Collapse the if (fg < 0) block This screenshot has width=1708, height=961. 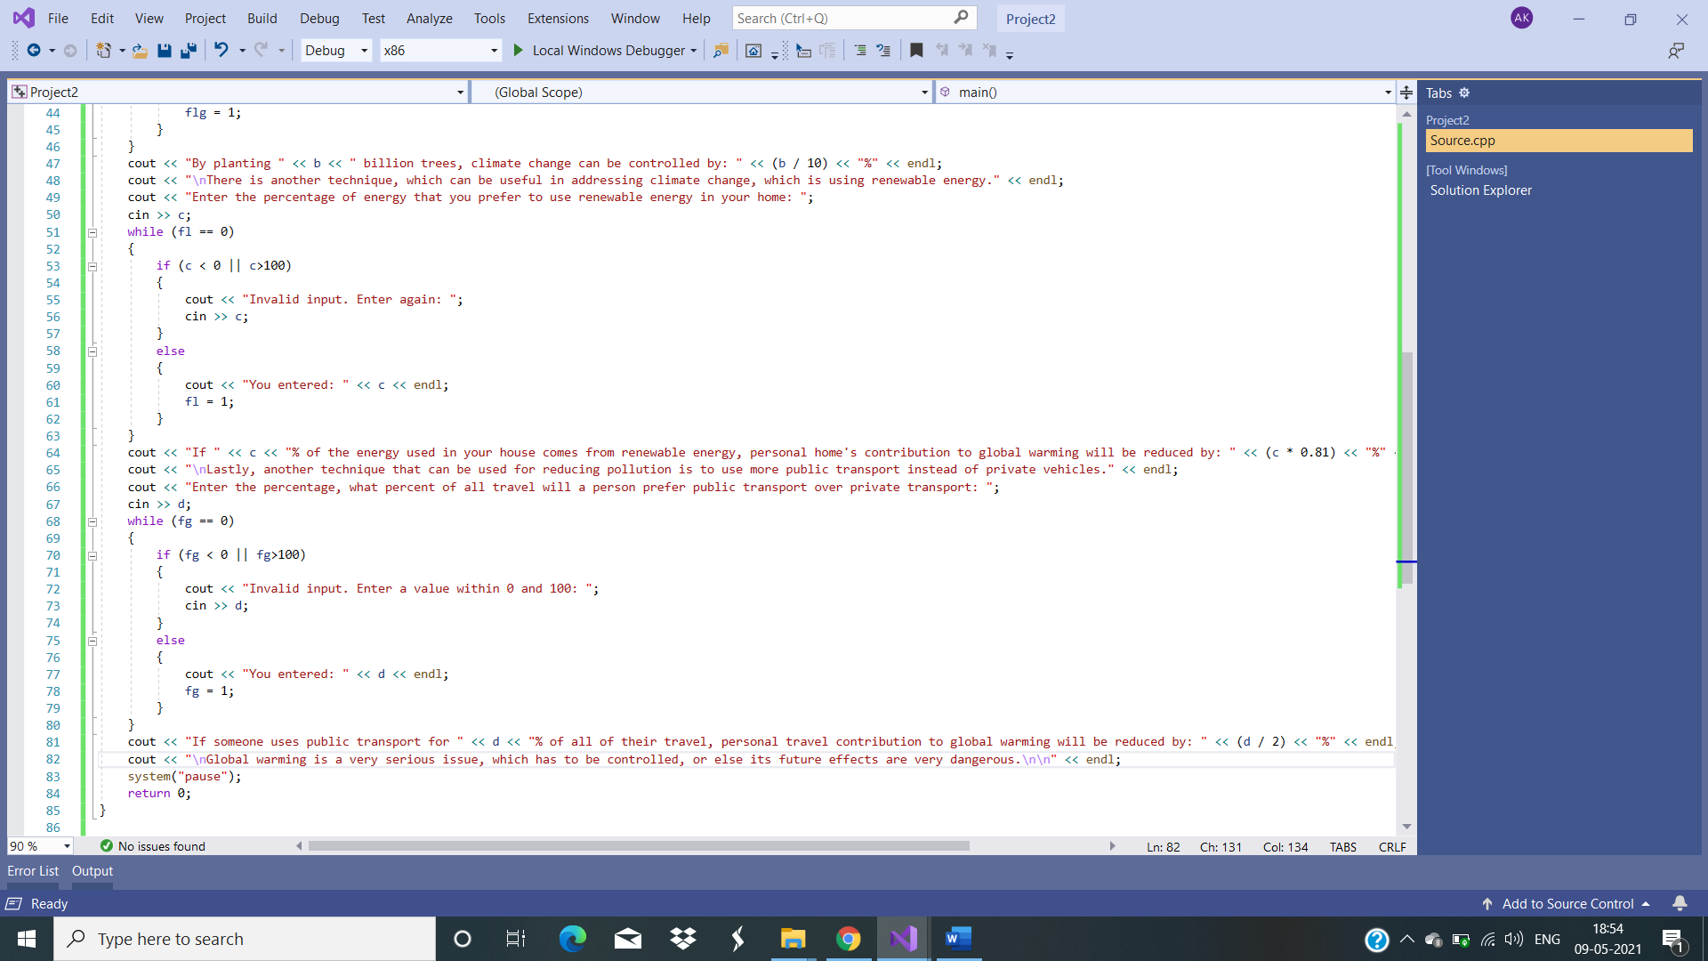pyautogui.click(x=92, y=555)
